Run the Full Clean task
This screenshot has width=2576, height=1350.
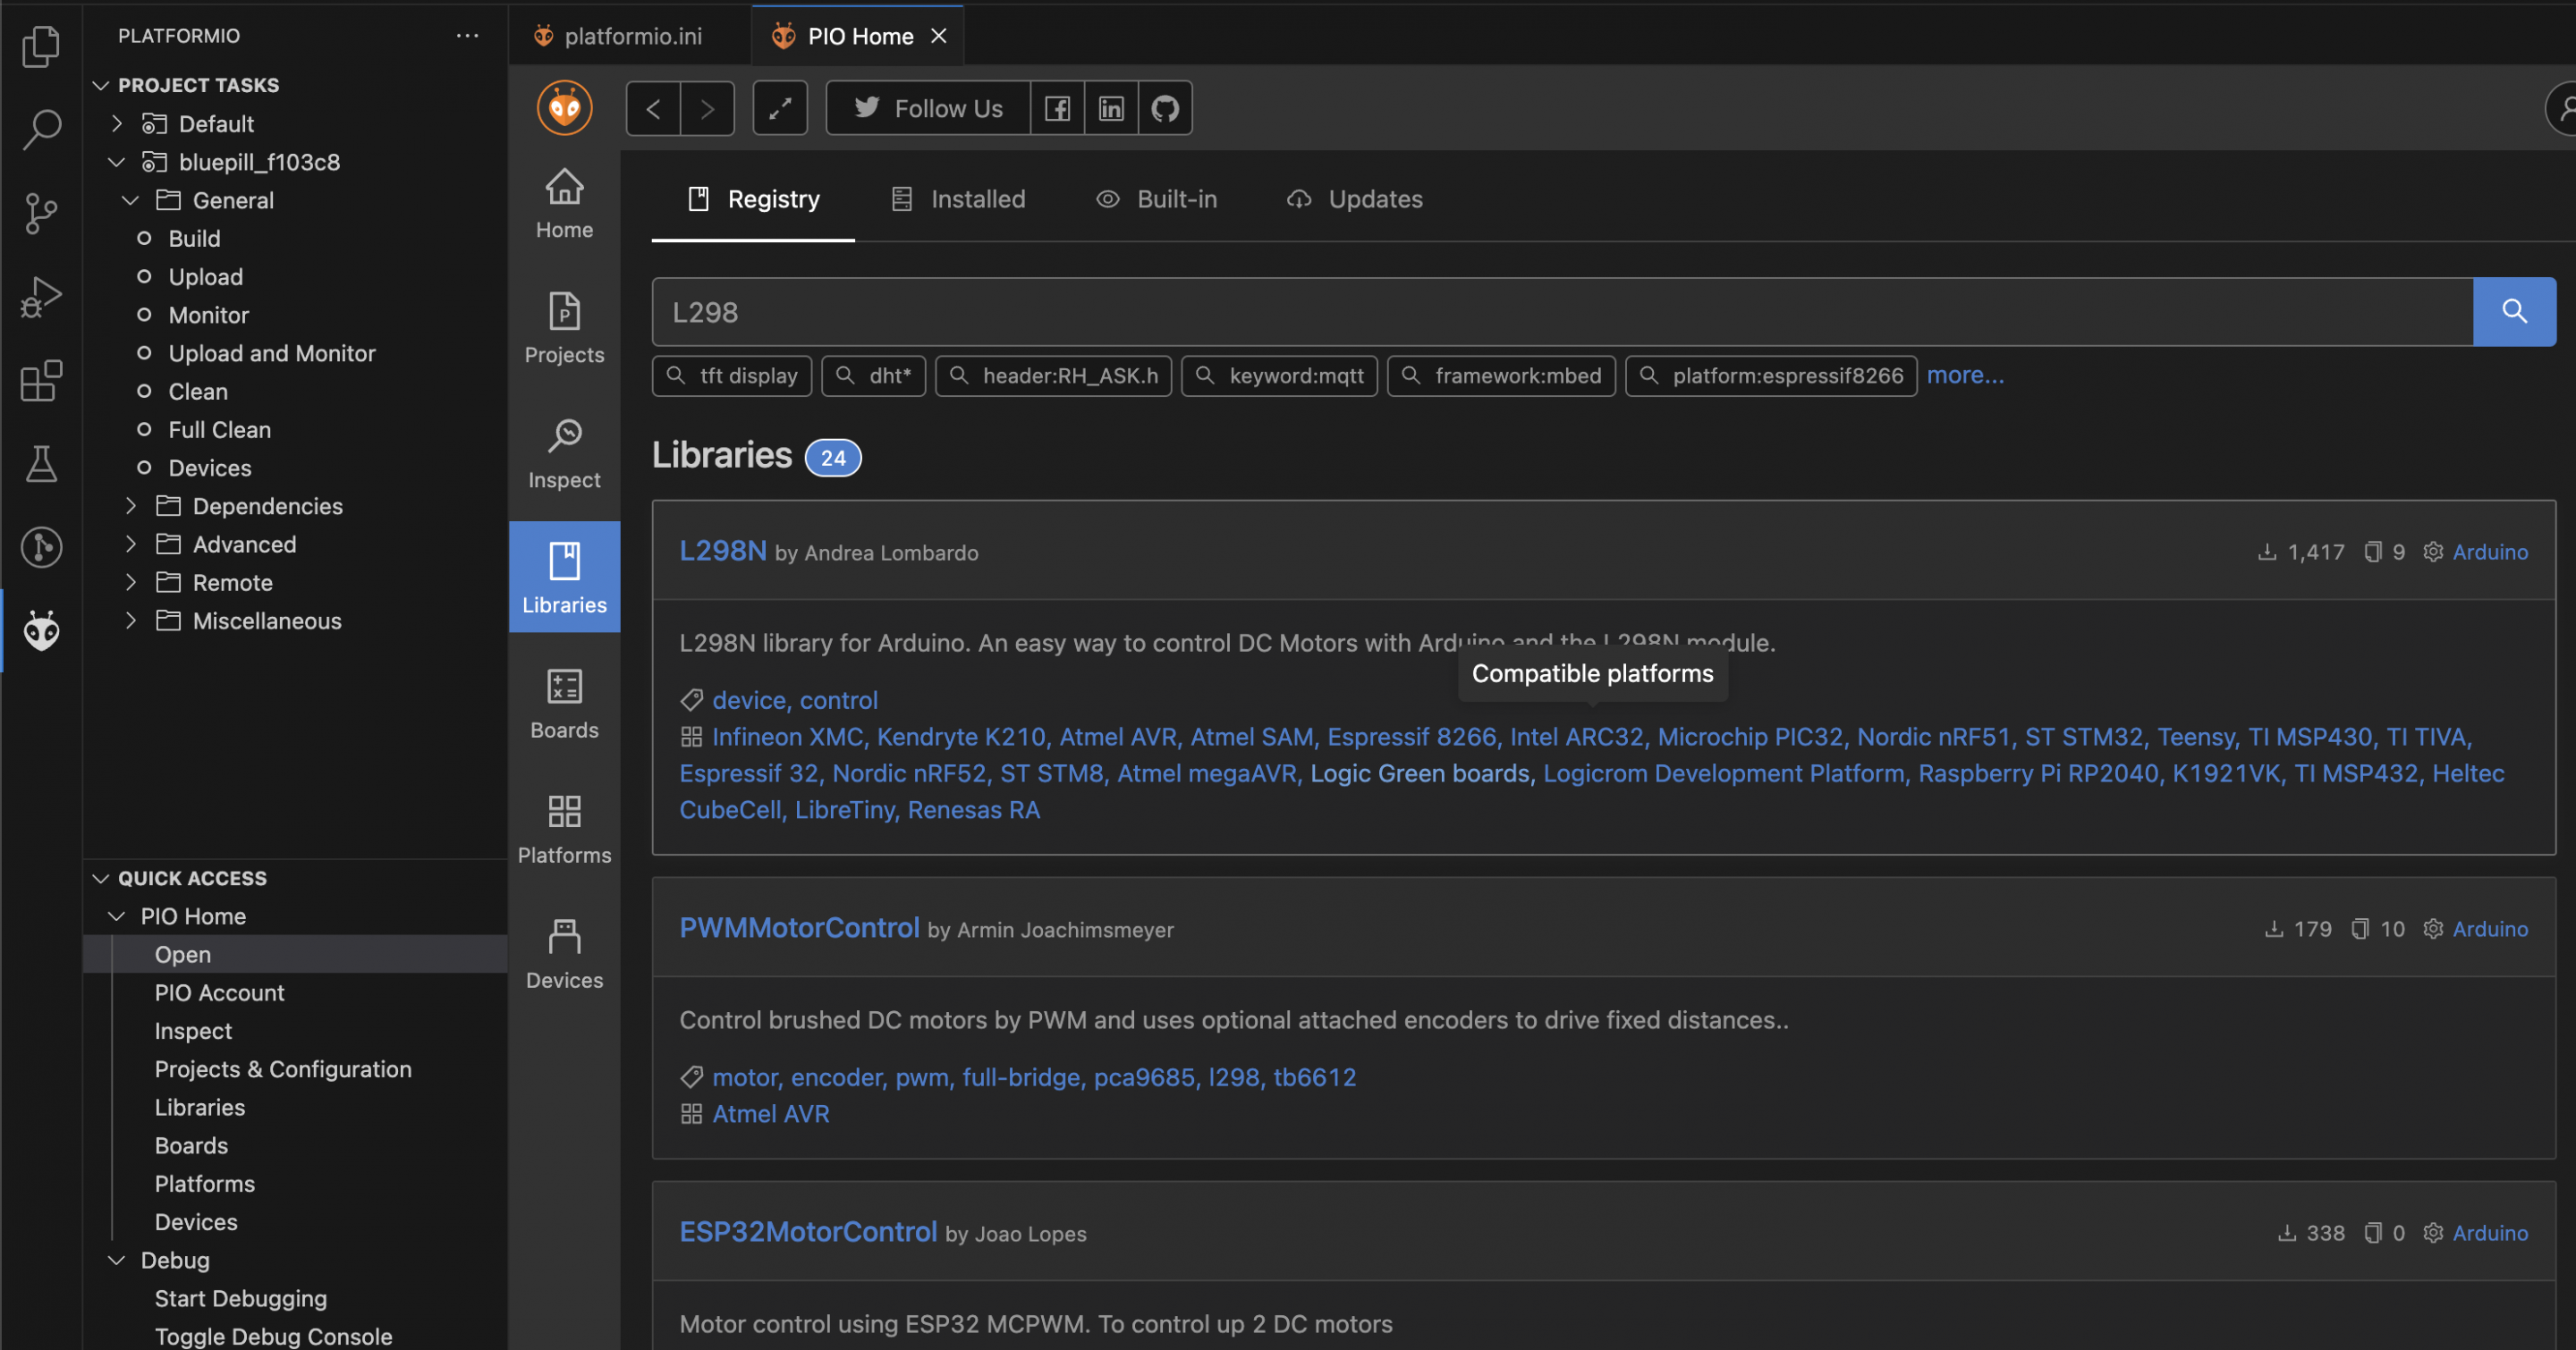pos(220,430)
